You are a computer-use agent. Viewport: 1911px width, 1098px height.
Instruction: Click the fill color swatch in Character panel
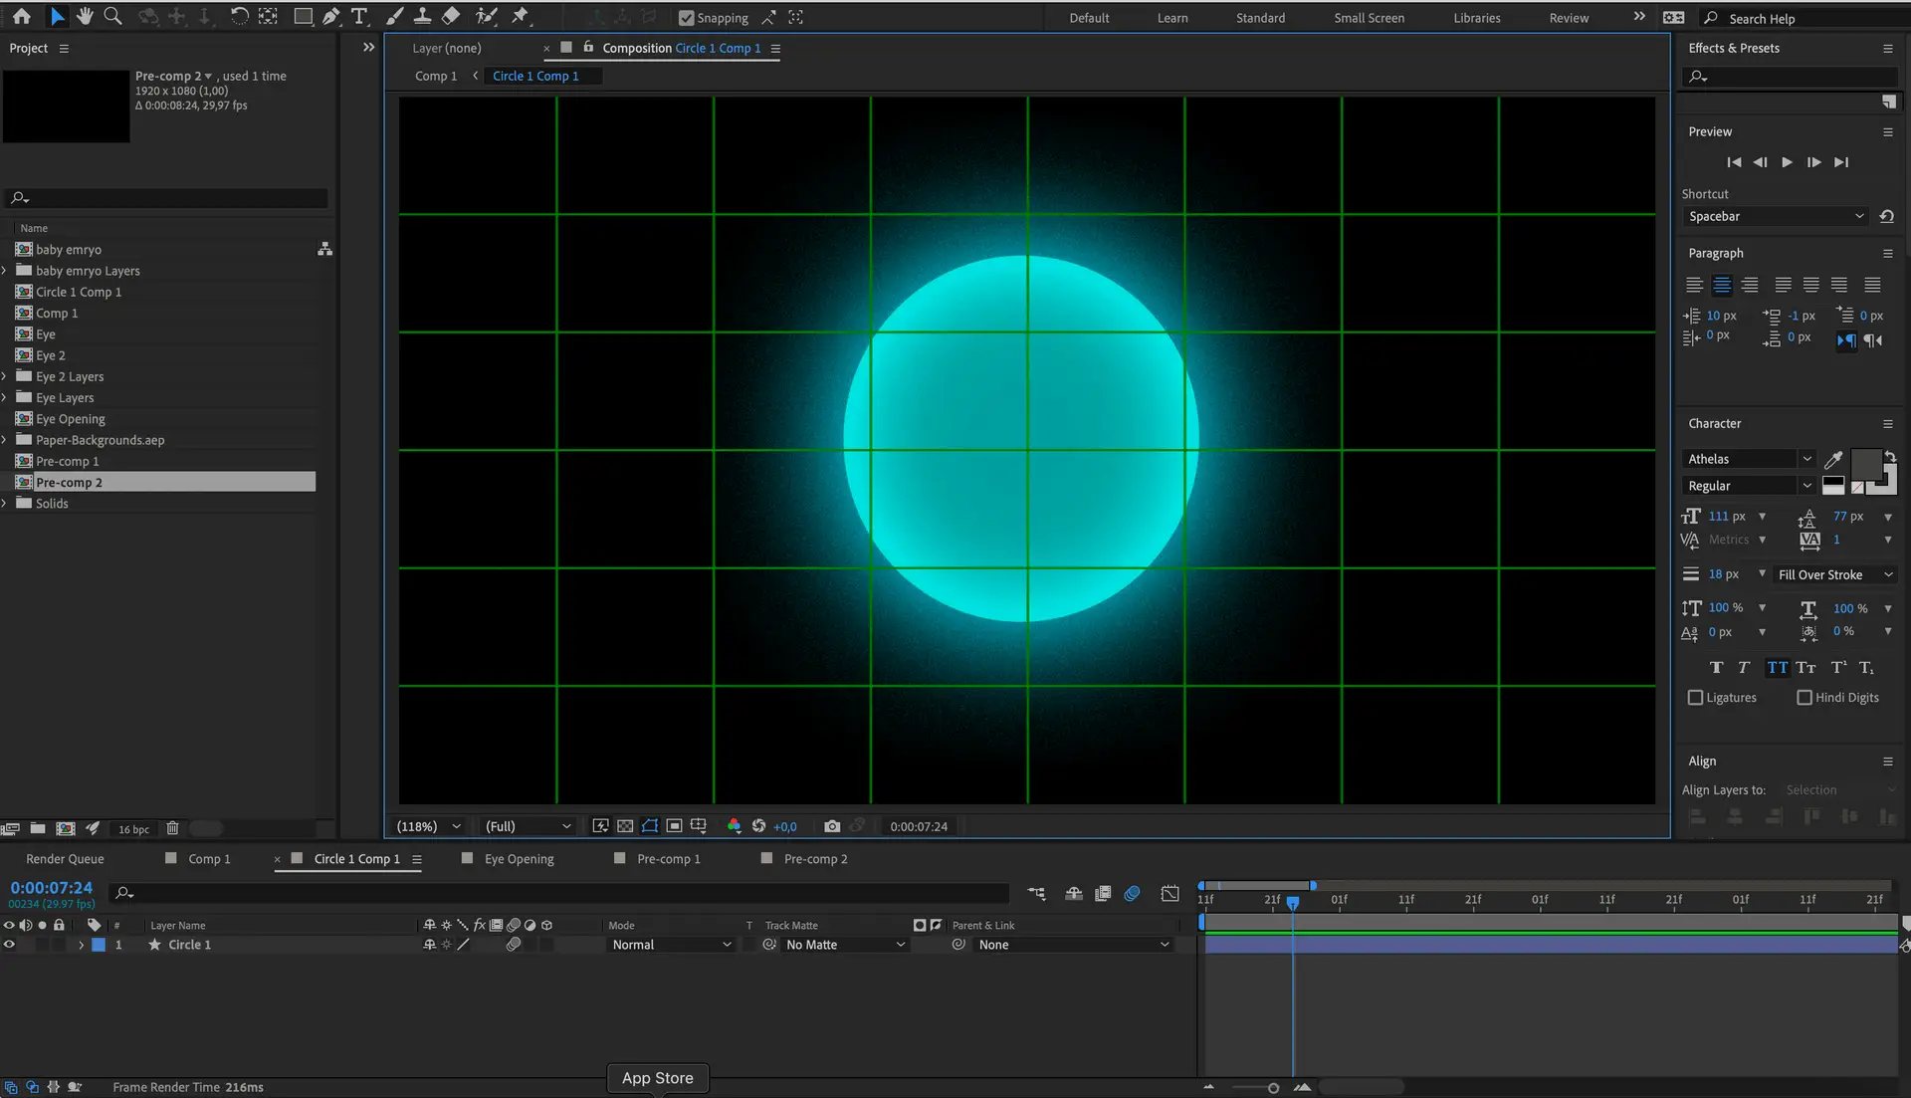[1865, 465]
